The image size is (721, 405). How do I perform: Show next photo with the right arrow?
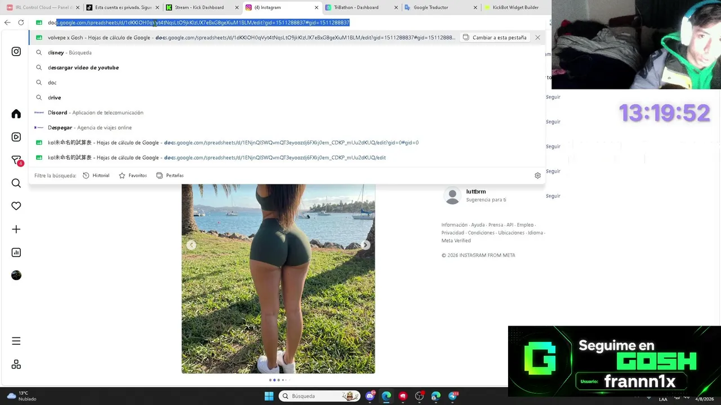(x=366, y=245)
